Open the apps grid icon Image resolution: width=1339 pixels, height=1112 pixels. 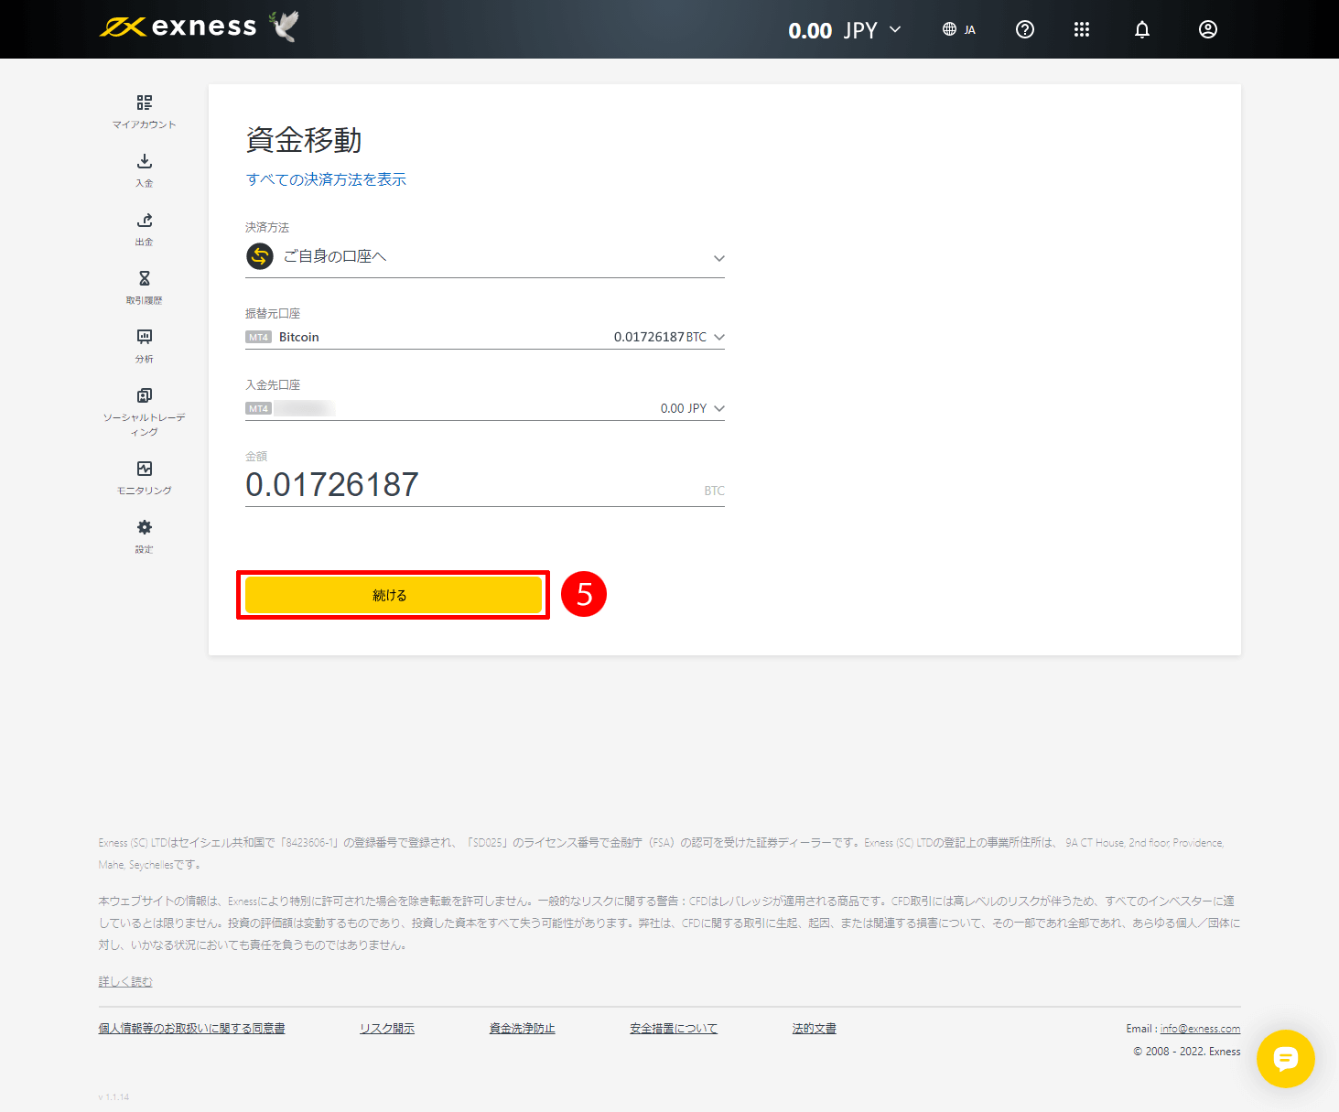click(1082, 29)
